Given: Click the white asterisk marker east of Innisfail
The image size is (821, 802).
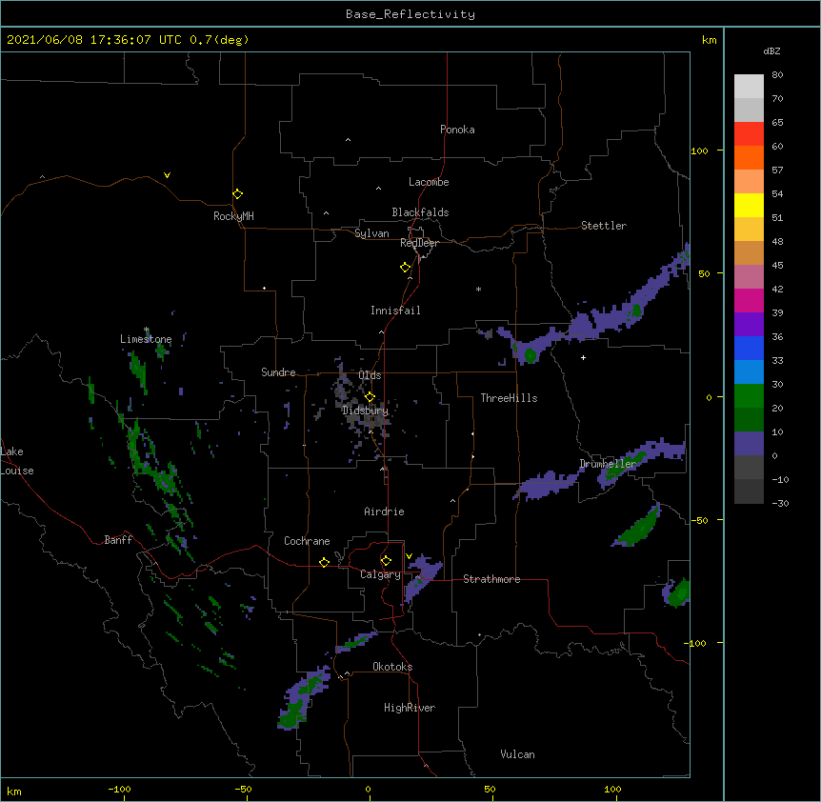Looking at the screenshot, I should click(x=478, y=289).
